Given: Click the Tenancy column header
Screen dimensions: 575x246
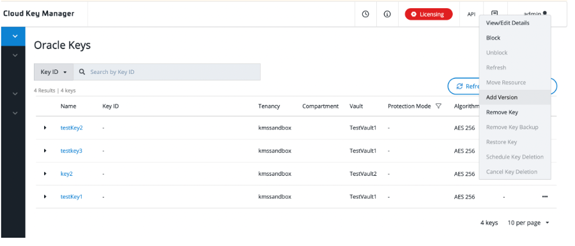Looking at the screenshot, I should coord(269,106).
